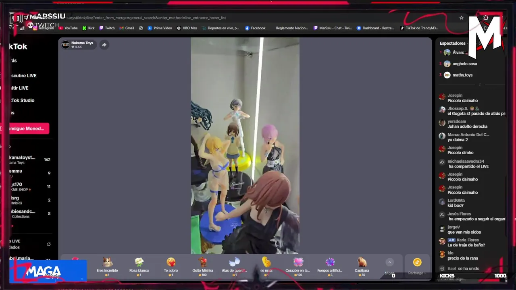Click the TikTok logo in the sidebar

point(18,47)
